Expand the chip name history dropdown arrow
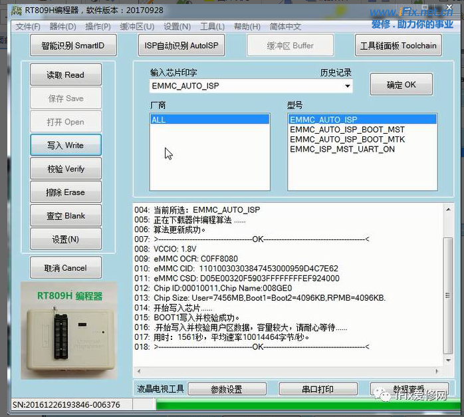464x417 pixels. (x=348, y=86)
